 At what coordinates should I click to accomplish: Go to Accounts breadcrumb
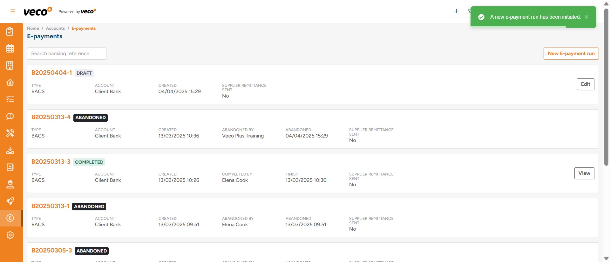click(x=55, y=29)
